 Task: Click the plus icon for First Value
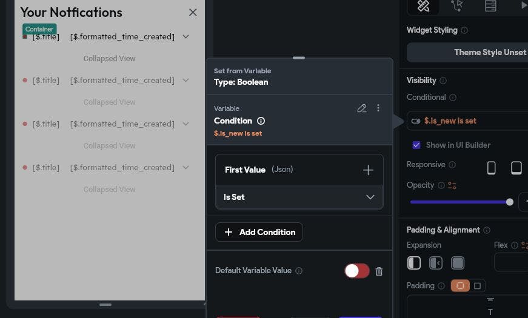368,170
